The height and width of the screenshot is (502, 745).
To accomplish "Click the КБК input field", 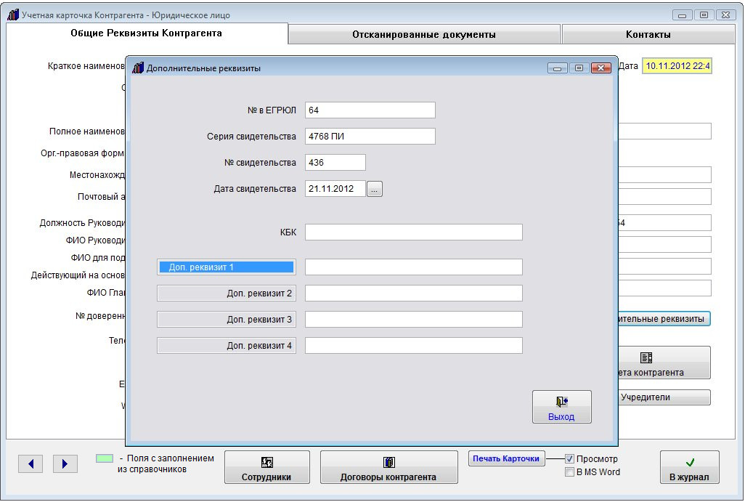I will click(414, 232).
